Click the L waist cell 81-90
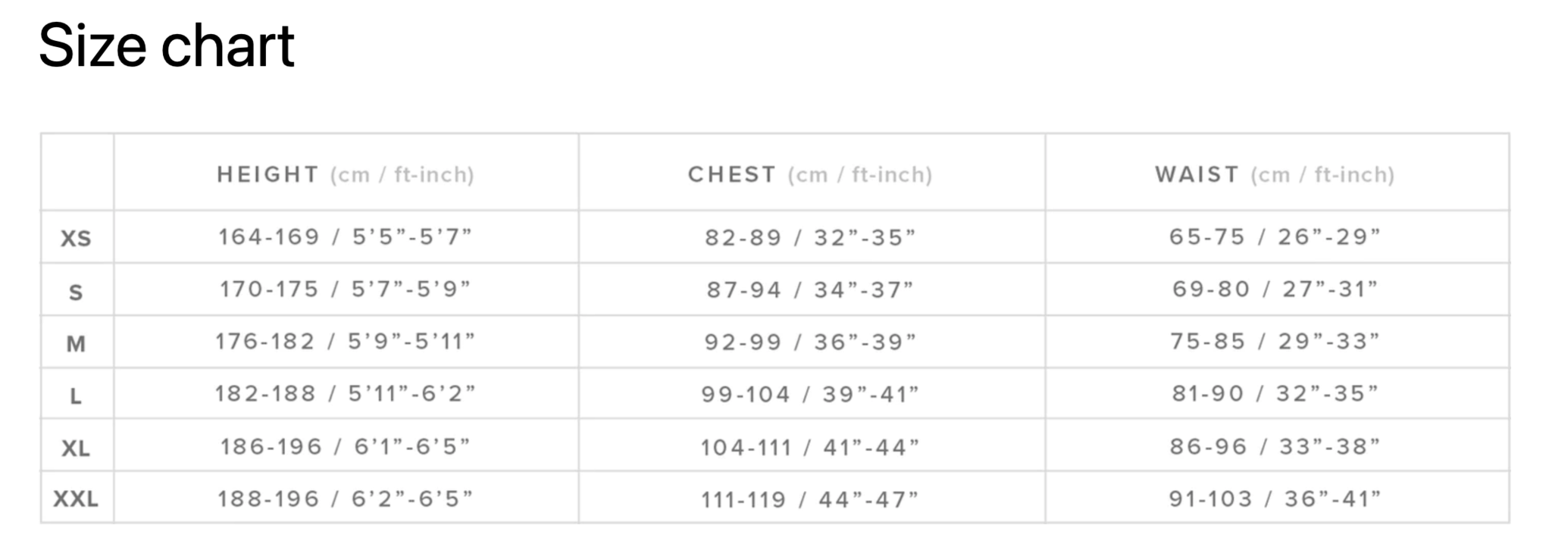The width and height of the screenshot is (1552, 544). (x=1274, y=394)
